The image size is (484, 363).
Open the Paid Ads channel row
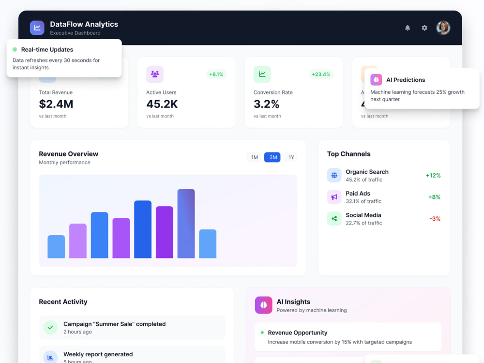click(x=384, y=197)
